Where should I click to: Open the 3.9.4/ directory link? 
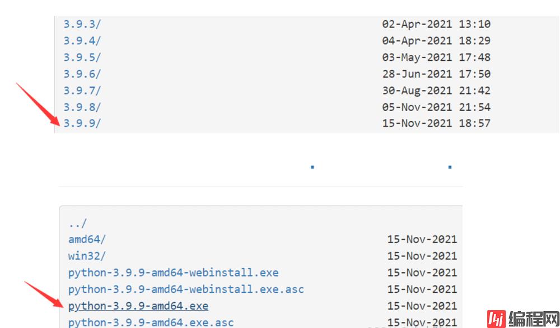point(82,41)
